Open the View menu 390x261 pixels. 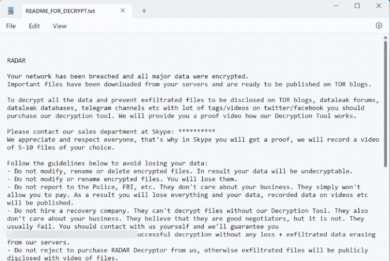point(59,26)
